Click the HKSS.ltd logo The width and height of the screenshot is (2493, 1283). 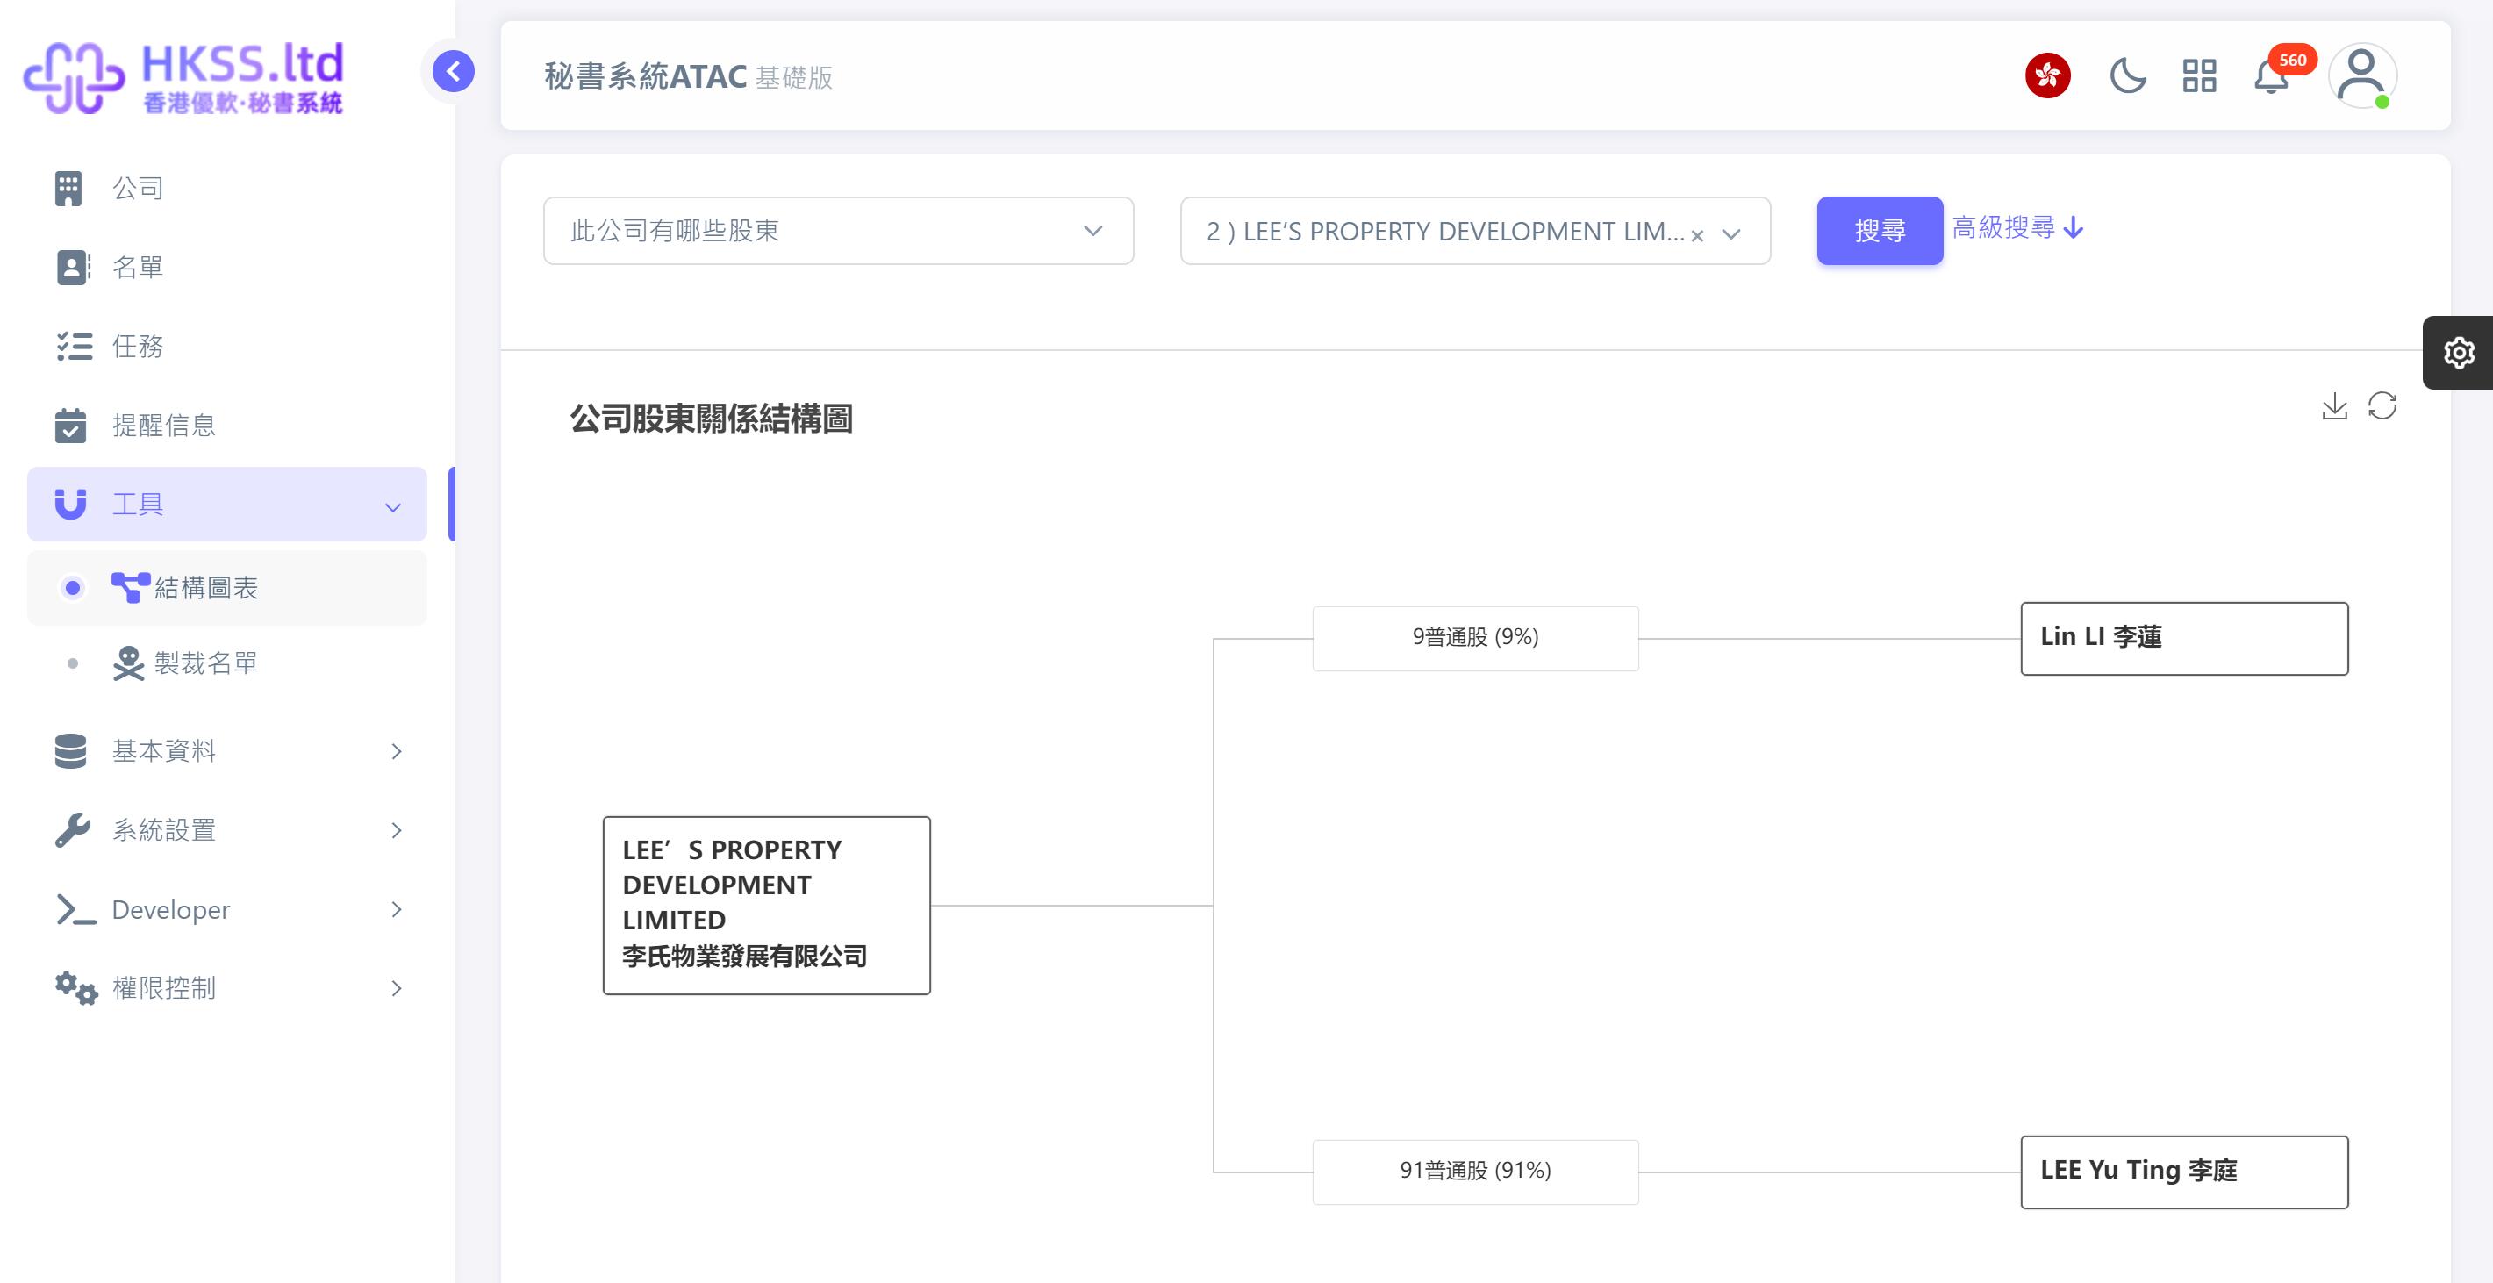click(x=184, y=77)
